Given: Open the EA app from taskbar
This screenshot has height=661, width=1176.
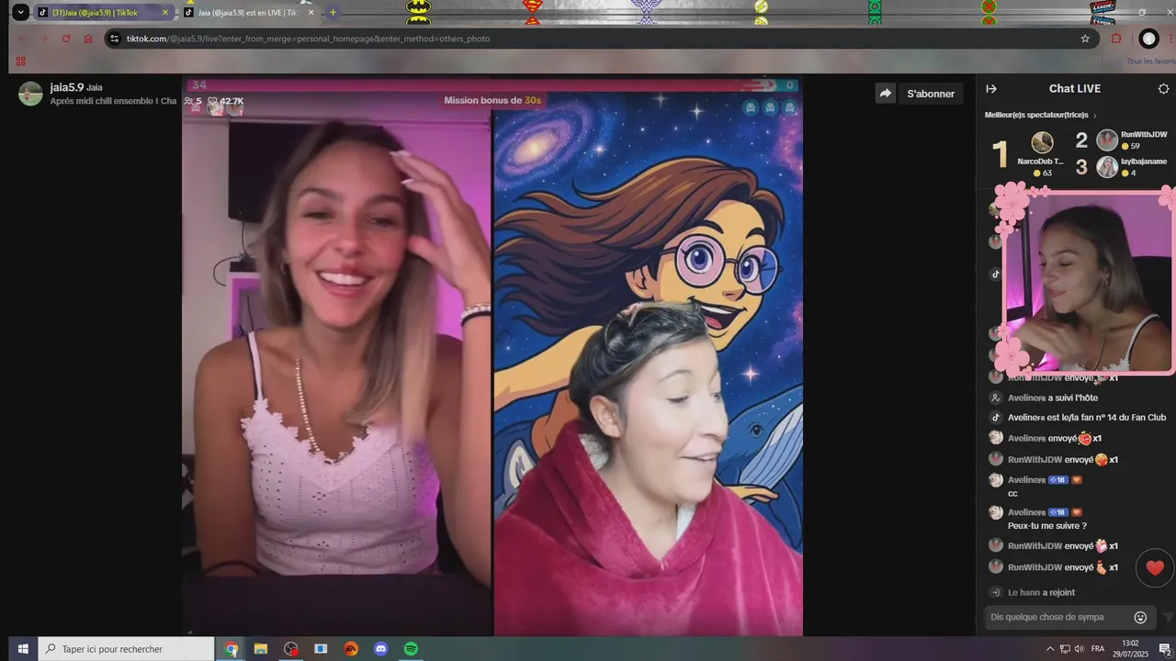Looking at the screenshot, I should (351, 649).
